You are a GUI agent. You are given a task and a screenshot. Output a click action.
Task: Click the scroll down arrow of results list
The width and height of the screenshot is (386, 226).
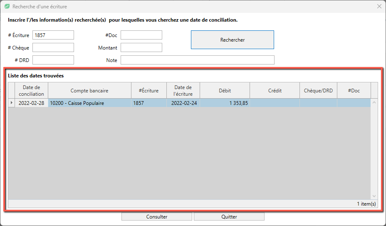374,196
